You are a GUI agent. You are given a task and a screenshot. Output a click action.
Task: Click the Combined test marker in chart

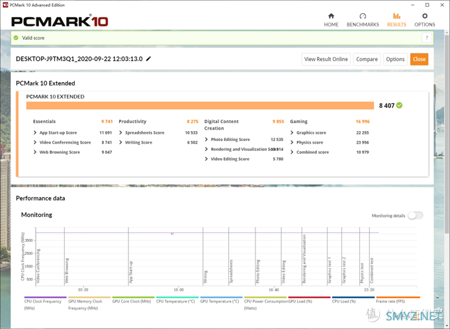coord(372,271)
